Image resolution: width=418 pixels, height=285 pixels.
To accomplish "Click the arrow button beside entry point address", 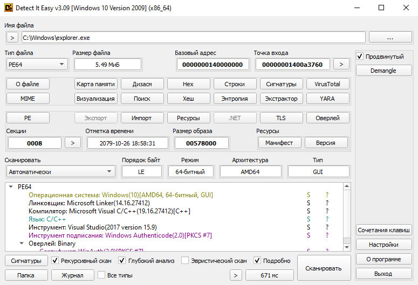I will point(341,65).
